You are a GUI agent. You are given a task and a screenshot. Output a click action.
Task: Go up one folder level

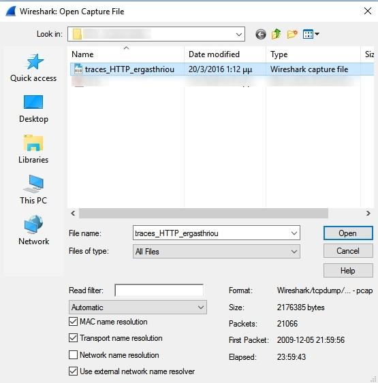277,34
